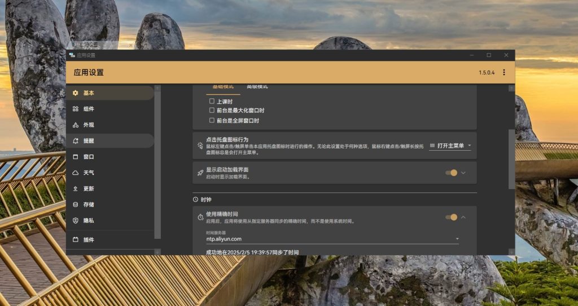Turn off 显示启动加载界面 switch

(x=451, y=173)
